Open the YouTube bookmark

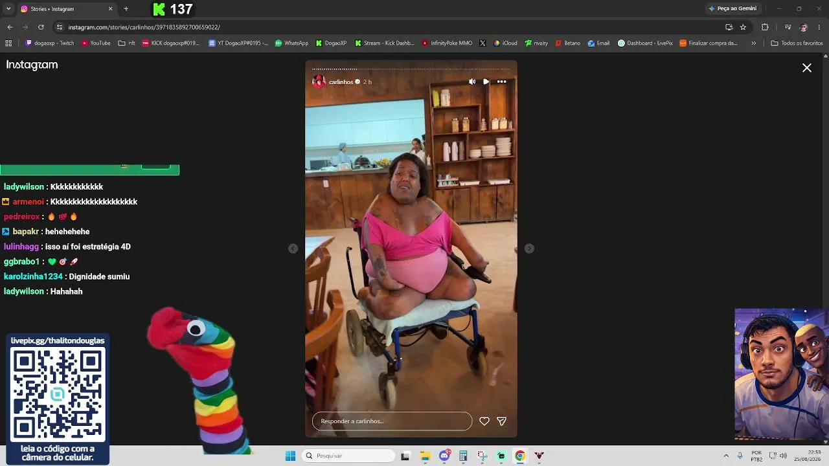96,43
